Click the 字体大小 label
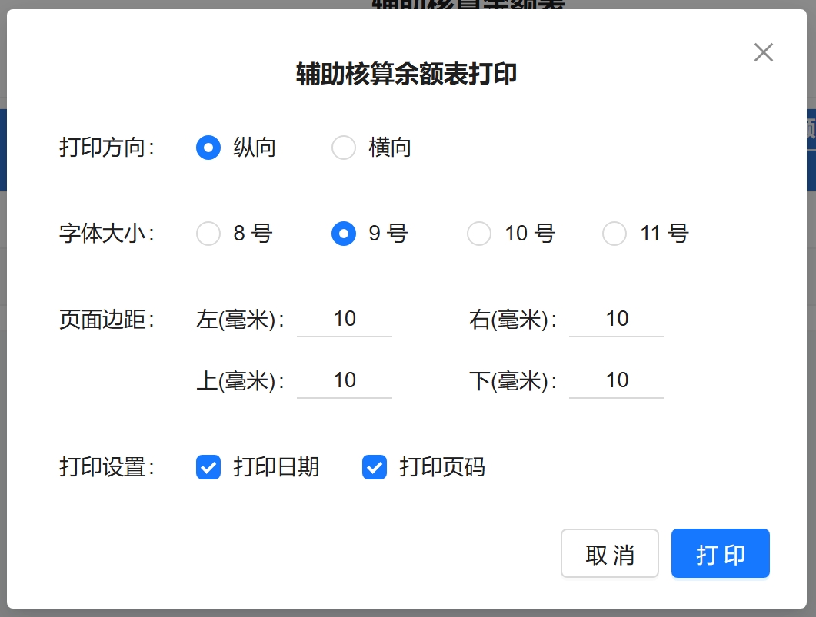Image resolution: width=816 pixels, height=617 pixels. coord(107,234)
